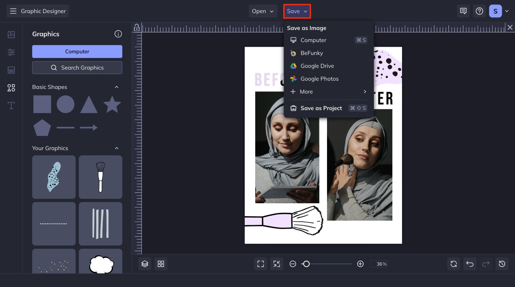
Task: Click the zoom slider handle
Action: pos(306,264)
